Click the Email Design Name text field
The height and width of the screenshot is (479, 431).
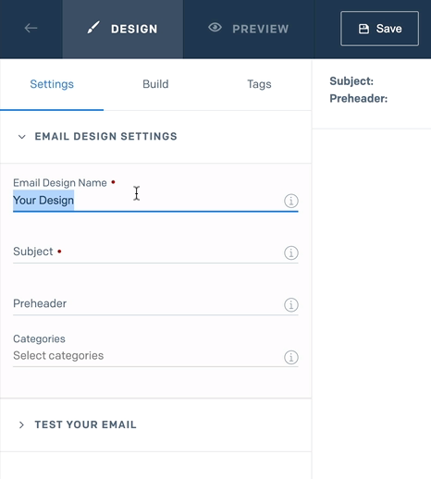pyautogui.click(x=148, y=201)
